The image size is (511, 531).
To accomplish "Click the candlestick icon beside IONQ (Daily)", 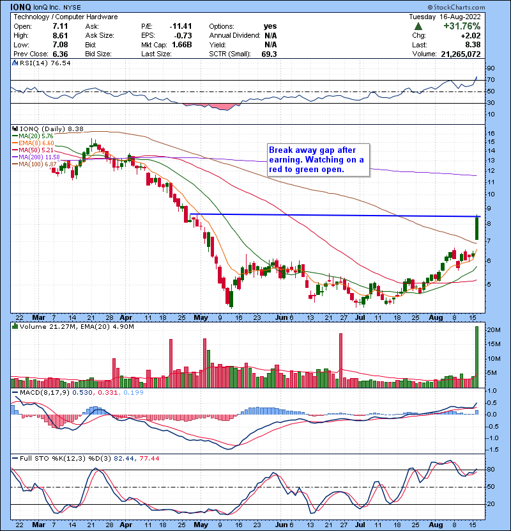I will click(15, 129).
